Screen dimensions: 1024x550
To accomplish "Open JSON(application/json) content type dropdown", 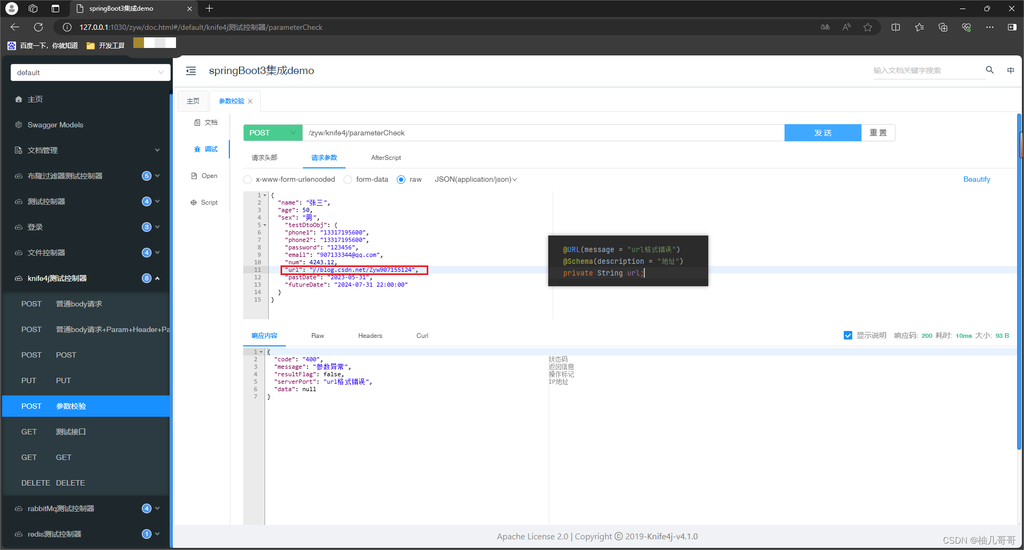I will (x=475, y=180).
